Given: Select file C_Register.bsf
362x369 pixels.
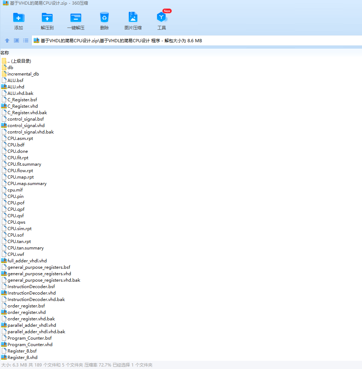Looking at the screenshot, I should [22, 100].
